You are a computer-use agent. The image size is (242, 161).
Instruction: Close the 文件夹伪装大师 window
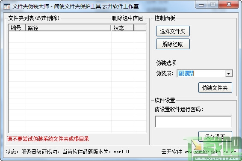(229, 5)
